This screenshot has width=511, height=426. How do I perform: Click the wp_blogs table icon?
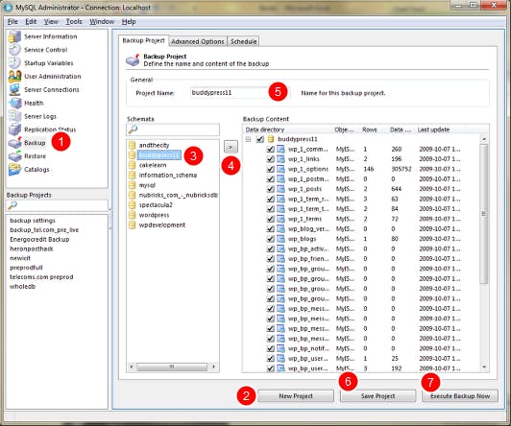(x=280, y=239)
